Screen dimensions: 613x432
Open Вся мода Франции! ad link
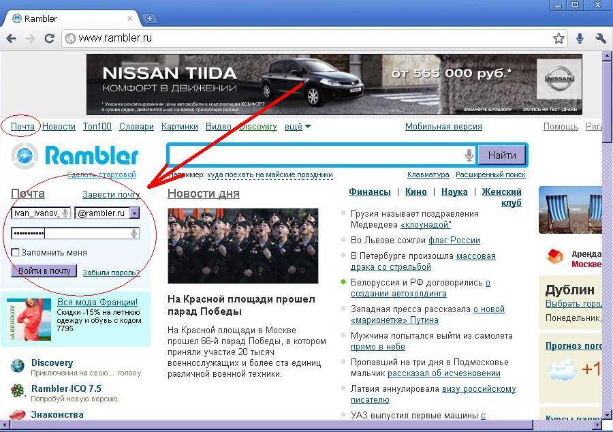click(x=97, y=303)
